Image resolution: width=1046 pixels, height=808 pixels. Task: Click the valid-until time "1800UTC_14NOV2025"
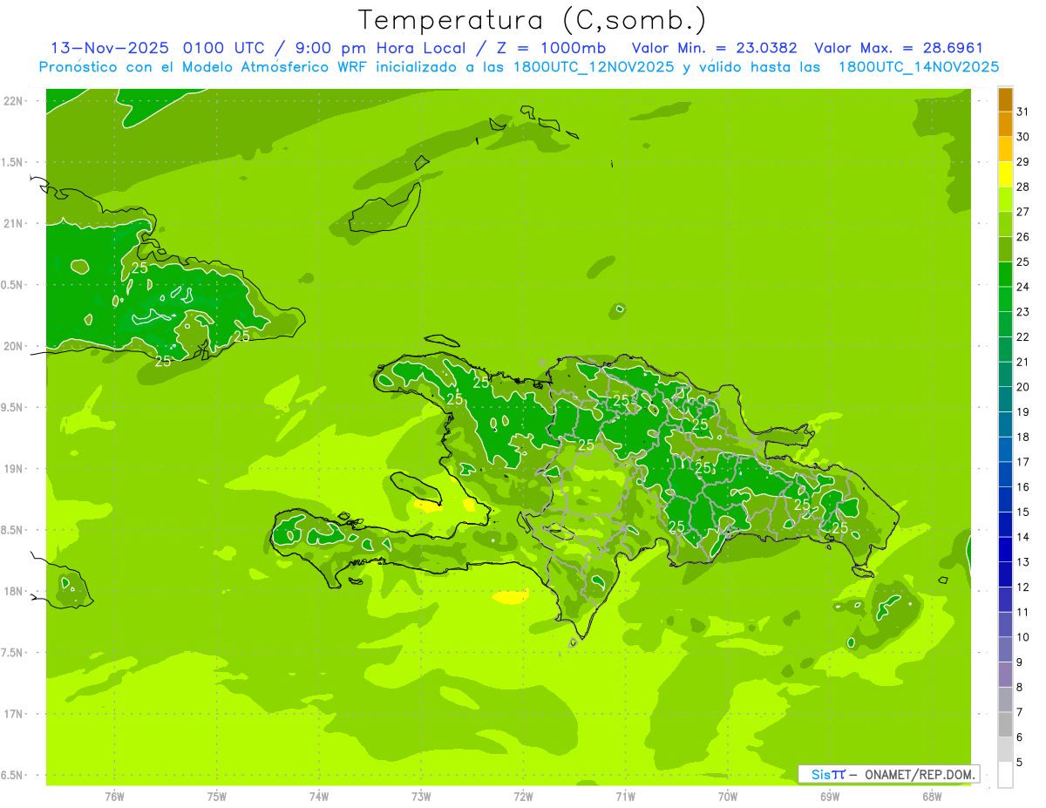[x=919, y=67]
